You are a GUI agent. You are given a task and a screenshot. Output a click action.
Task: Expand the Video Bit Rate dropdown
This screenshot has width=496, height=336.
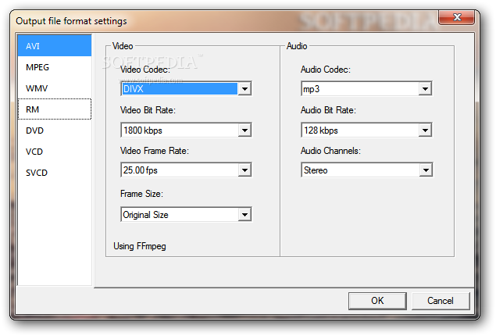pos(244,130)
